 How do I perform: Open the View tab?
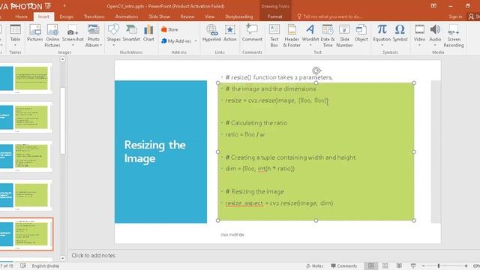210,16
